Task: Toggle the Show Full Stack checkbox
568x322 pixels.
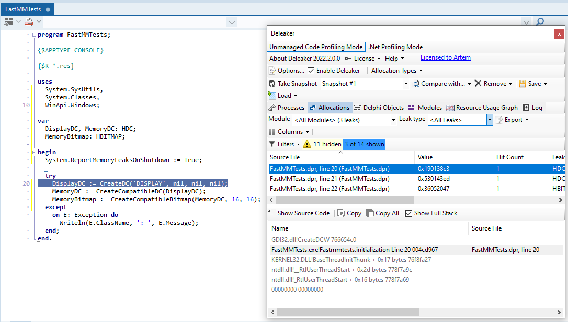Action: tap(408, 213)
